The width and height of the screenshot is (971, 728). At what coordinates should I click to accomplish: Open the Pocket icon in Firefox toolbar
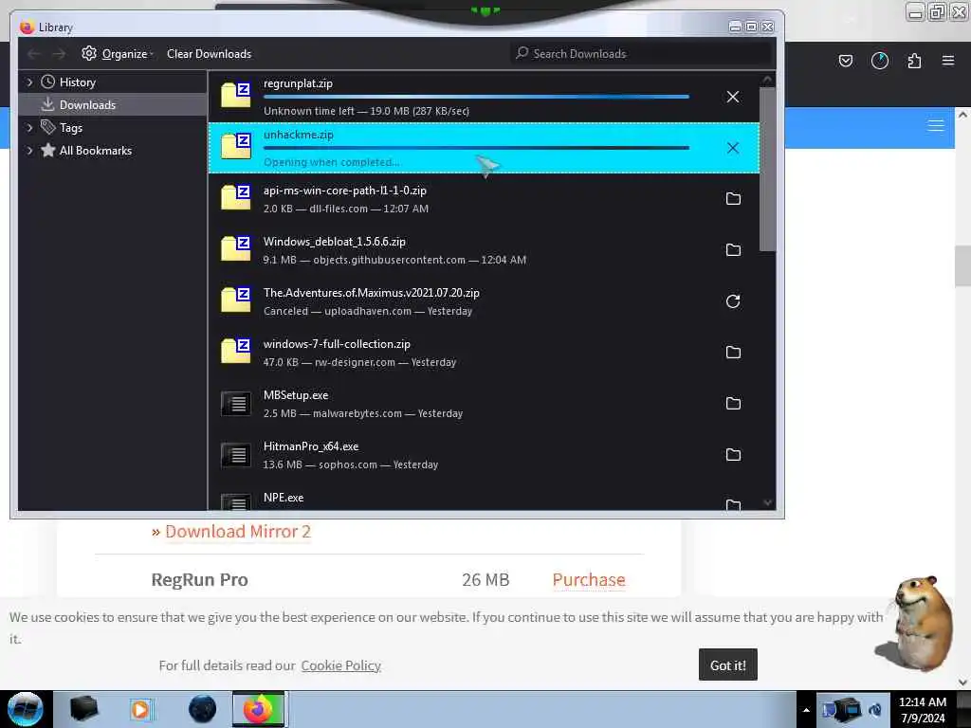tap(845, 61)
